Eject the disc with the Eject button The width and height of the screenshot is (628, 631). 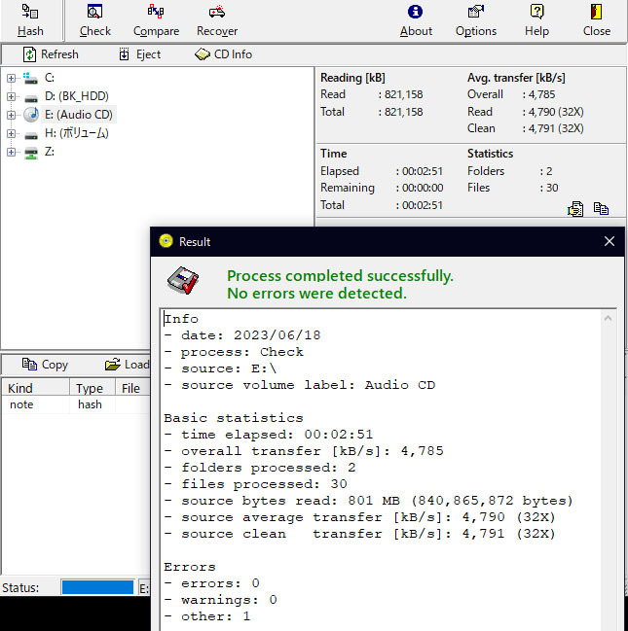click(139, 54)
